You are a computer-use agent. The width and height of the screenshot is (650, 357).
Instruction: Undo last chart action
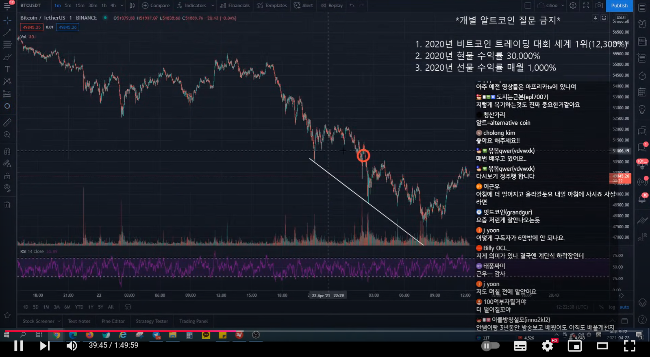[x=352, y=6]
